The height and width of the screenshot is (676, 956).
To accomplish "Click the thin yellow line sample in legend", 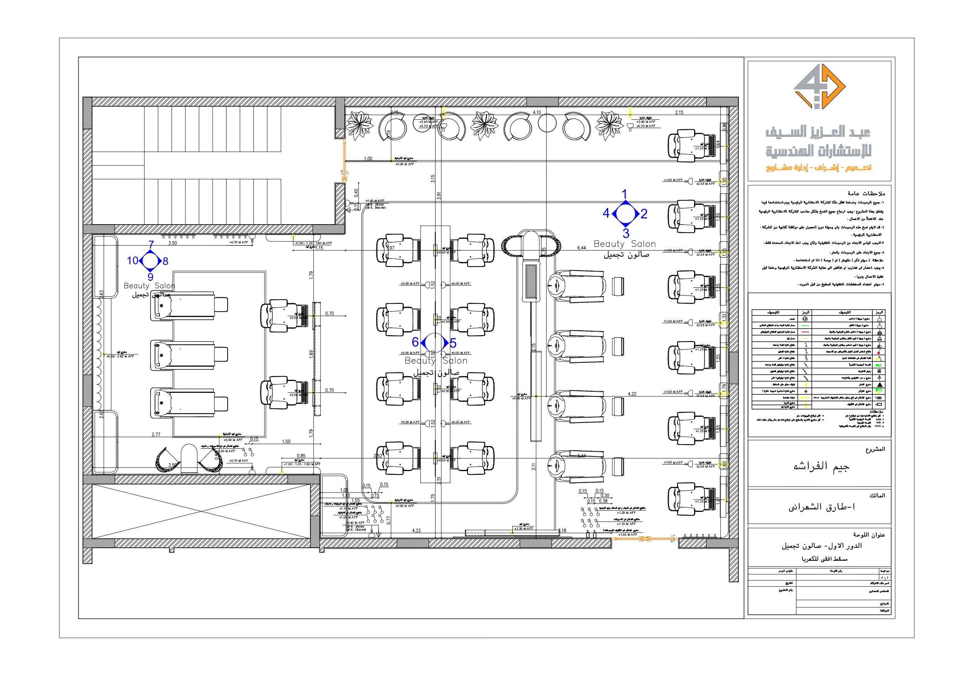I will (x=805, y=339).
